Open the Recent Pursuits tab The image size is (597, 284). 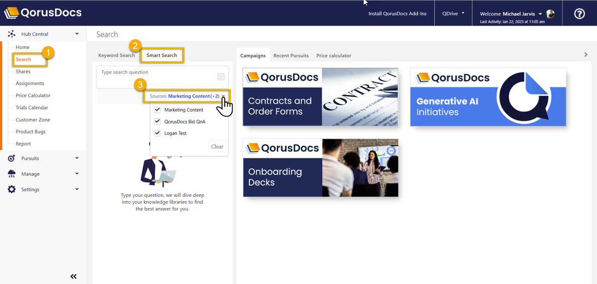pos(291,56)
